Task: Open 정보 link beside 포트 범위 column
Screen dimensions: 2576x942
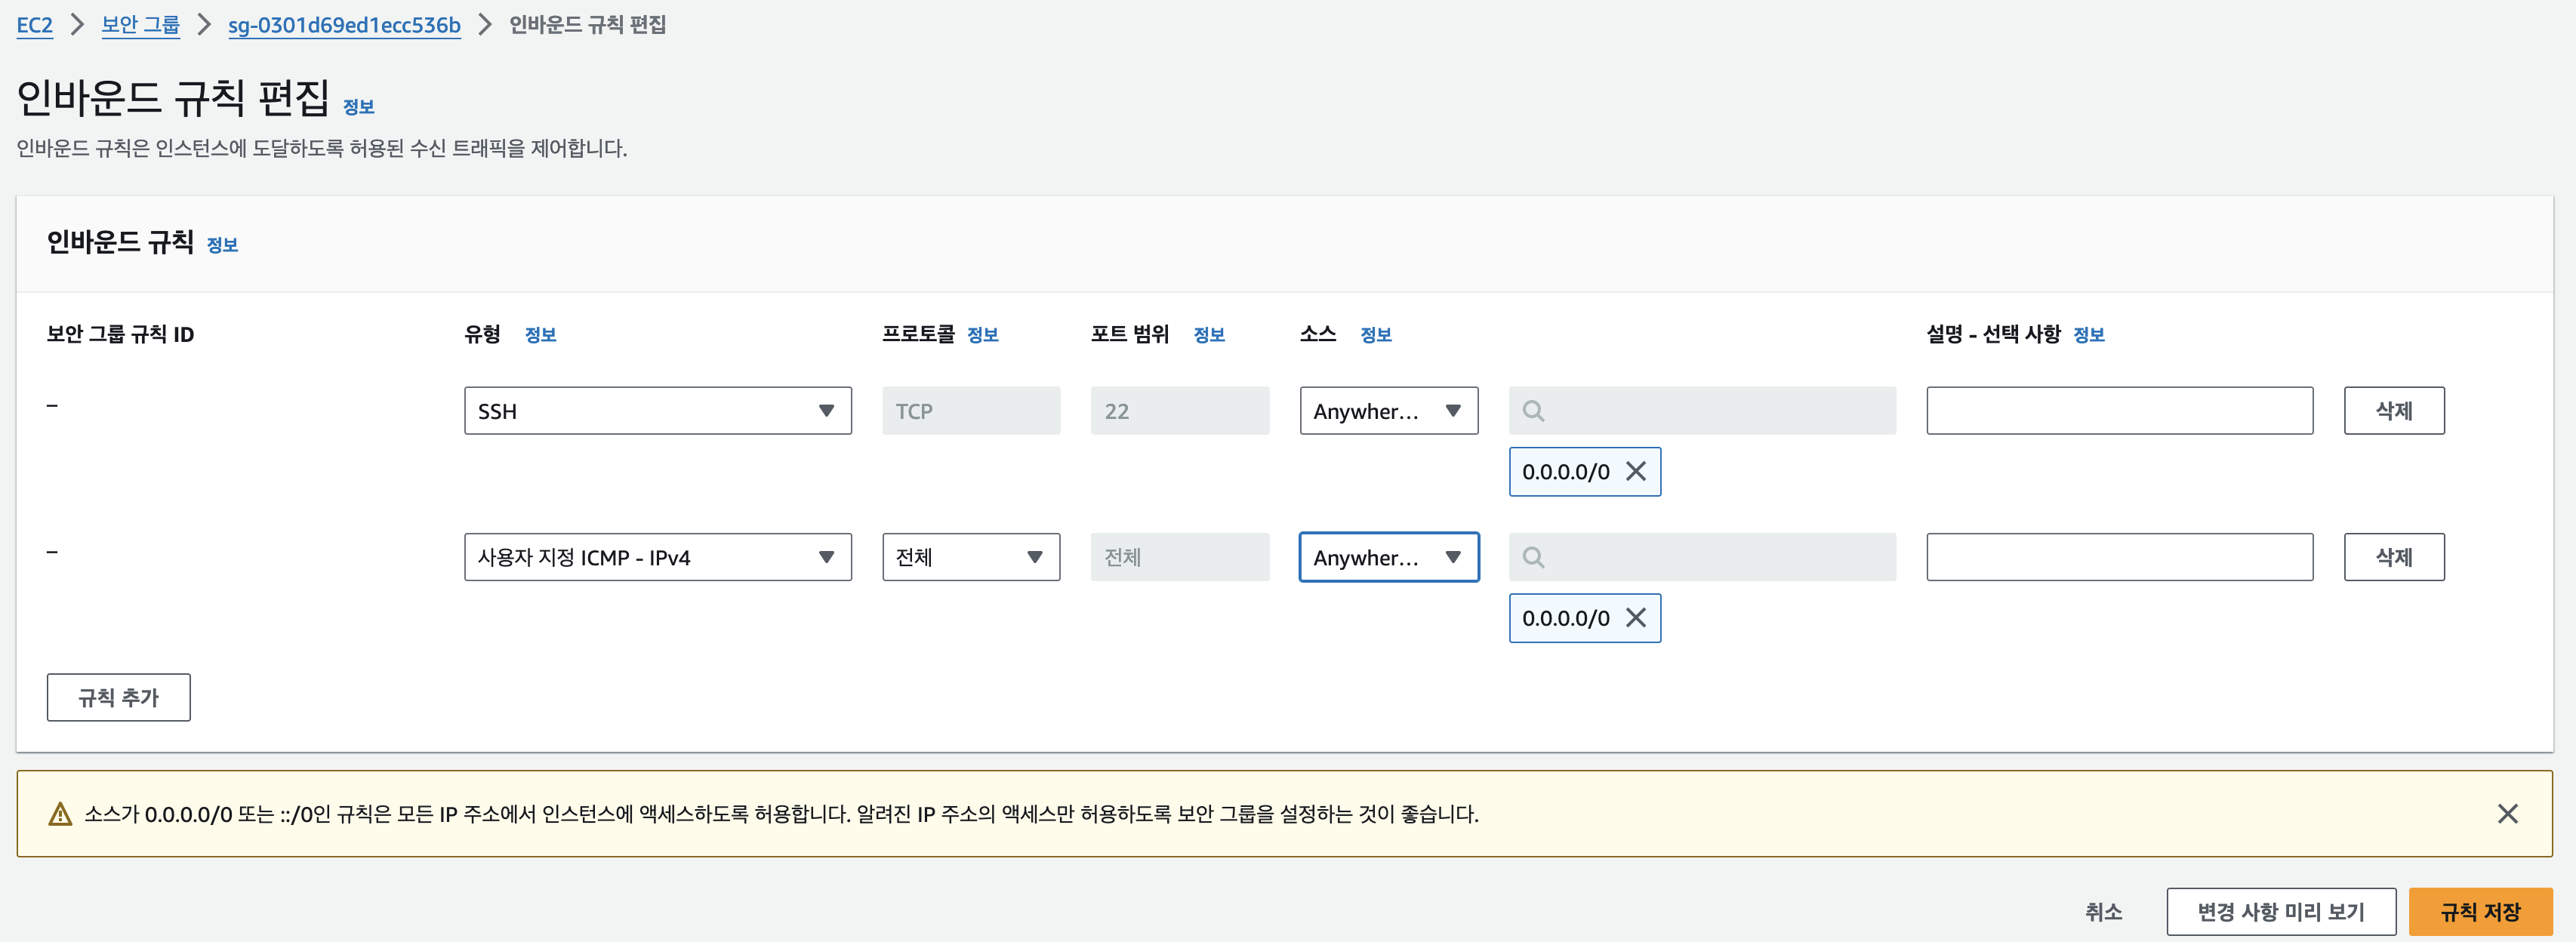Action: [x=1208, y=335]
